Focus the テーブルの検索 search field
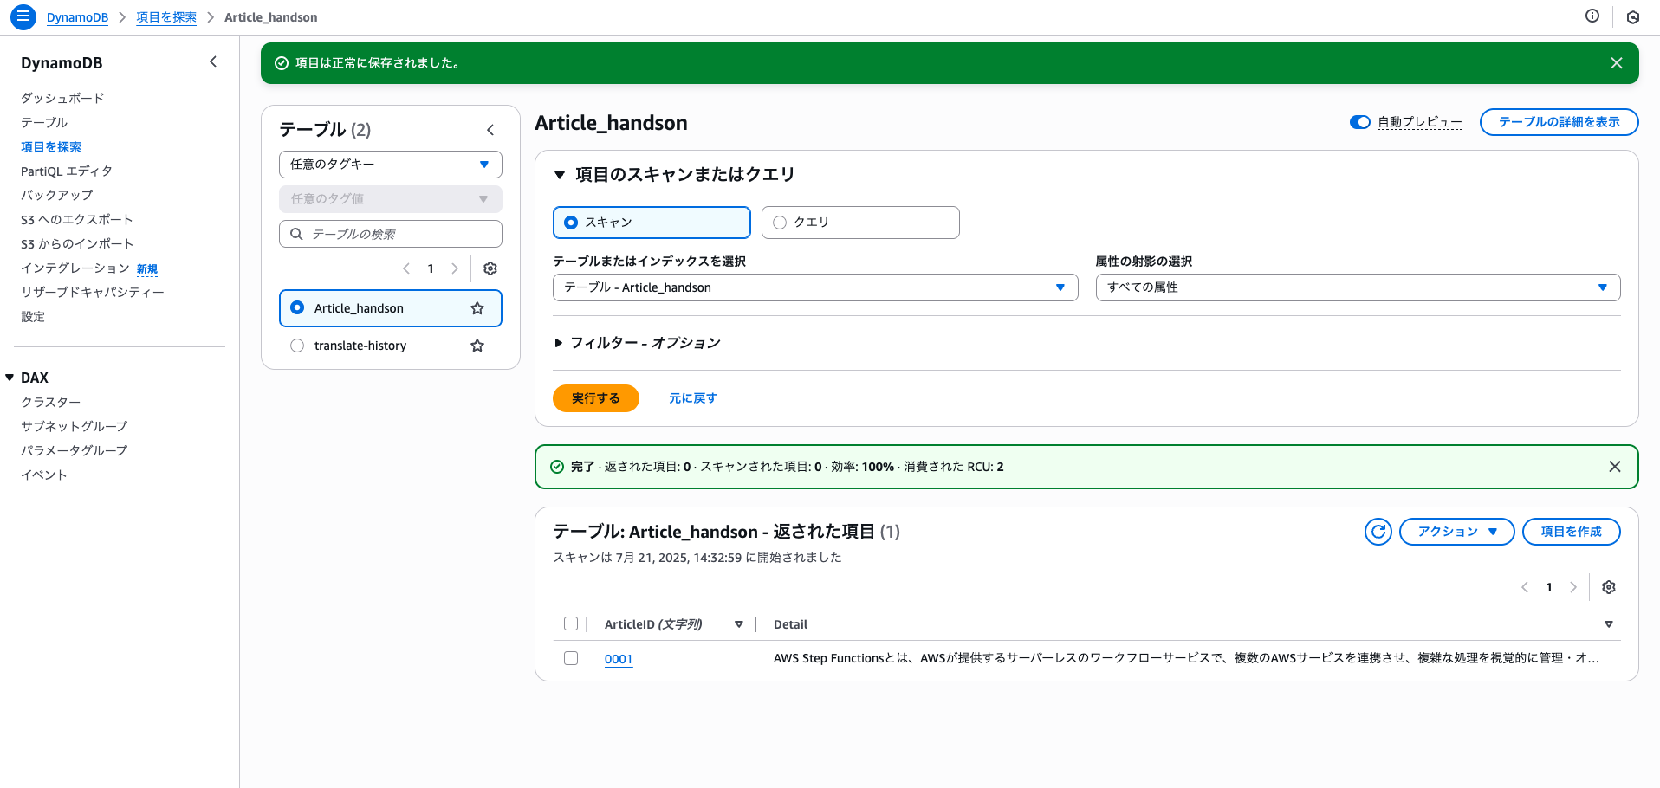Screen dimensions: 1660x788 pos(391,234)
